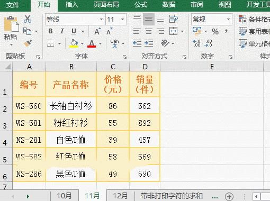
Task: Toggle Underline formatting
Action: (74, 31)
